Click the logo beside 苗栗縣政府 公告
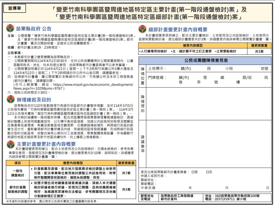Viewport: 275px width, 206px height. [10, 28]
